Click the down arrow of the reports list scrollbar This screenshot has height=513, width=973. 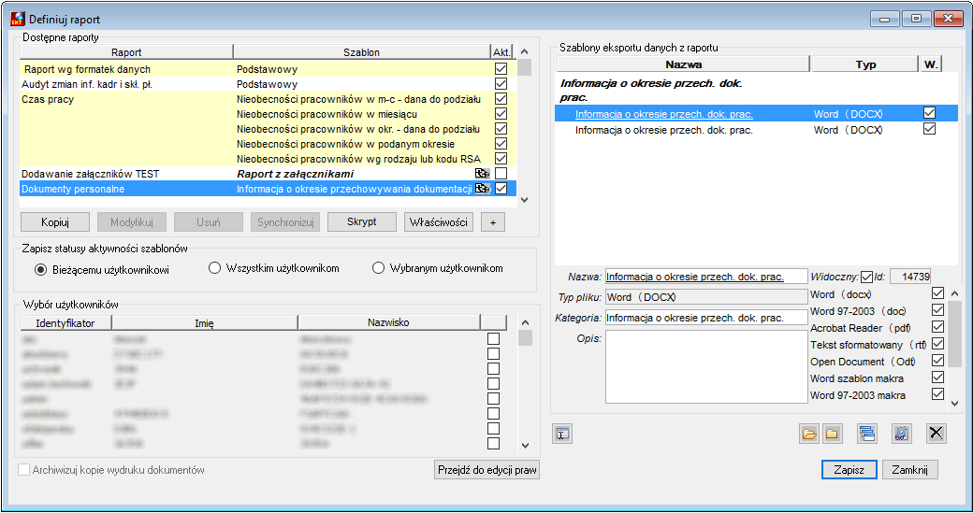pyautogui.click(x=524, y=200)
